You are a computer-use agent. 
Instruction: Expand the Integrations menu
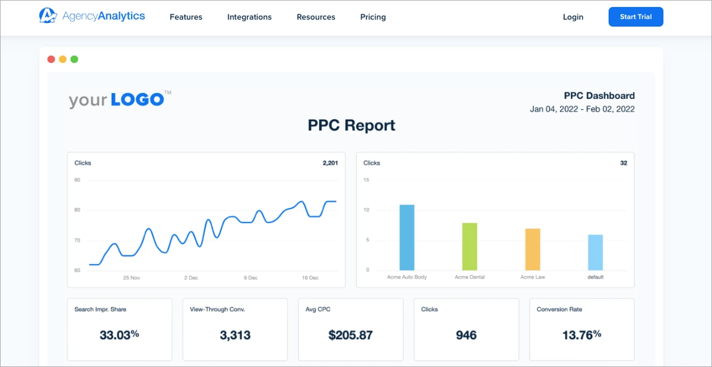[x=249, y=17]
